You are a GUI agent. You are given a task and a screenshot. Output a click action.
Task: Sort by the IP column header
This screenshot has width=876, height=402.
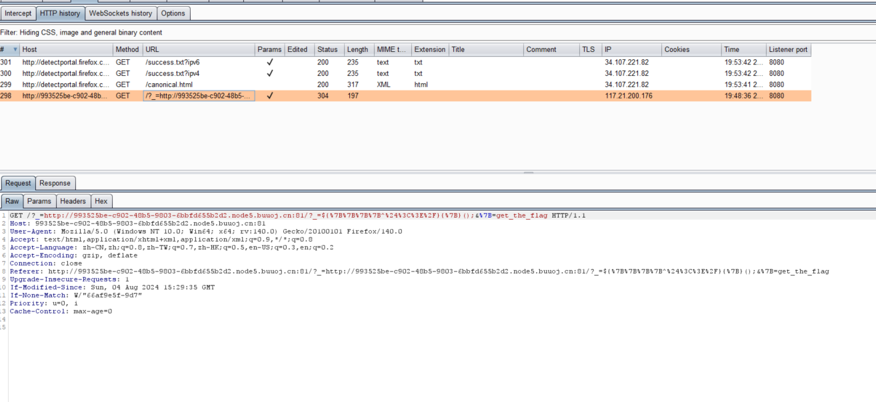(631, 49)
